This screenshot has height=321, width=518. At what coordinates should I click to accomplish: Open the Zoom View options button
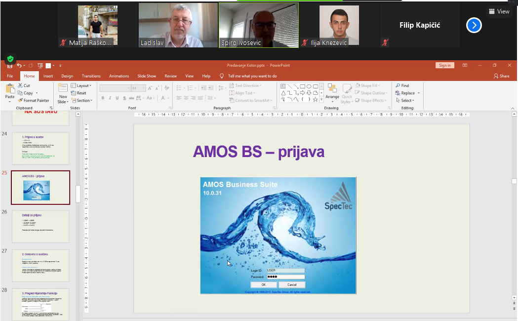(x=499, y=11)
